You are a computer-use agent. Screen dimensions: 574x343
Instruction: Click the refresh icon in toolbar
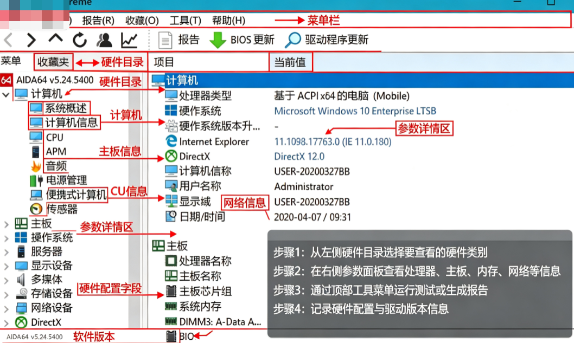point(79,40)
